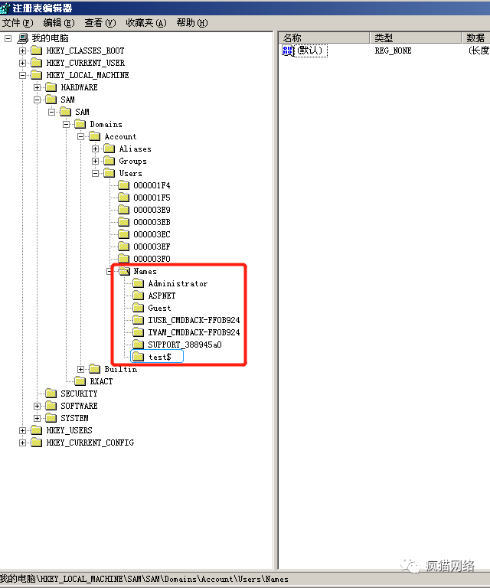Image resolution: width=490 pixels, height=588 pixels.
Task: Select the 000003F0 key label
Action: coord(152,259)
